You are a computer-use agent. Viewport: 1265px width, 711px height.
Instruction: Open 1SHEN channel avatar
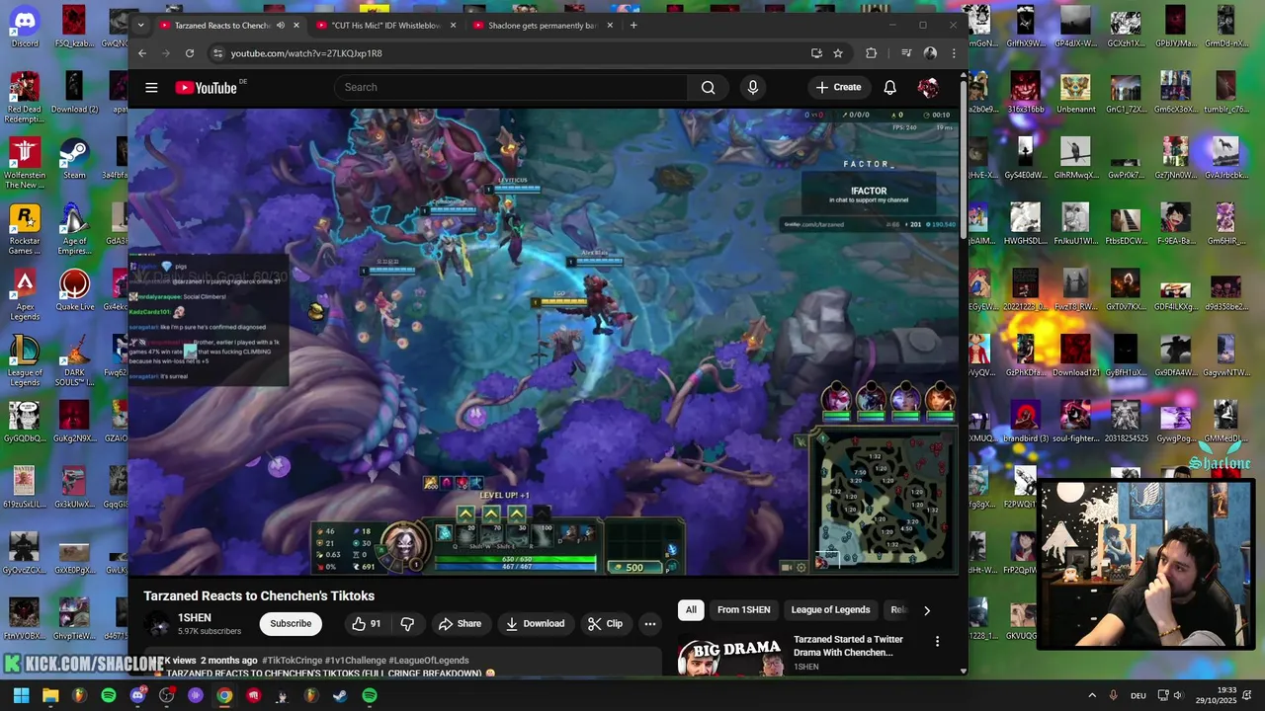pyautogui.click(x=157, y=623)
